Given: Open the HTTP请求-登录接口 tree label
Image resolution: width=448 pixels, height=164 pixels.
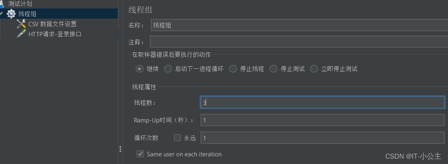Looking at the screenshot, I should 55,34.
